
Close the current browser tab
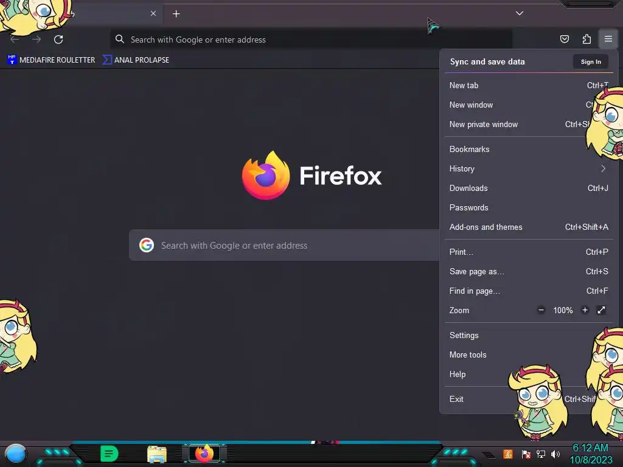153,13
